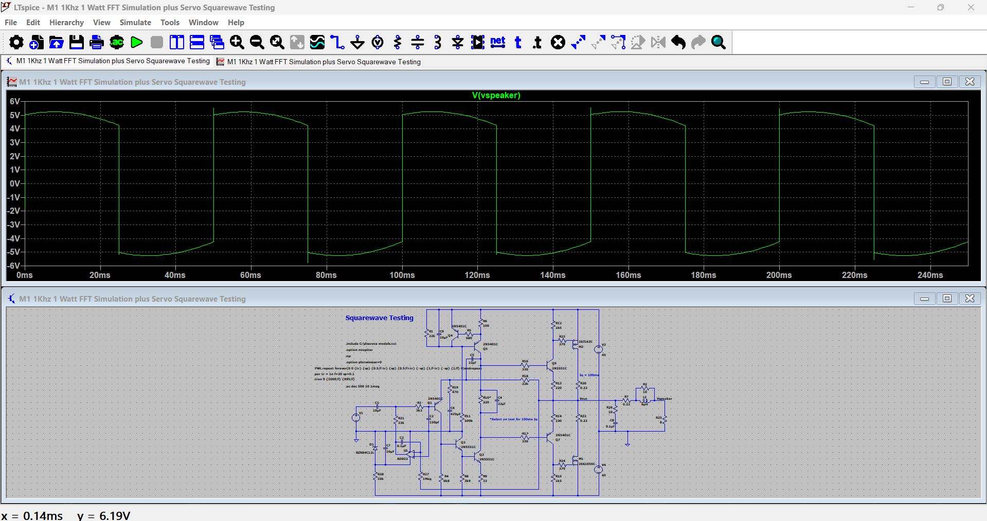The width and height of the screenshot is (987, 521).
Task: Select the Ground symbol tool
Action: tap(357, 42)
